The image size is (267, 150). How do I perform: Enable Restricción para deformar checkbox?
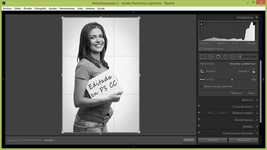click(x=201, y=86)
